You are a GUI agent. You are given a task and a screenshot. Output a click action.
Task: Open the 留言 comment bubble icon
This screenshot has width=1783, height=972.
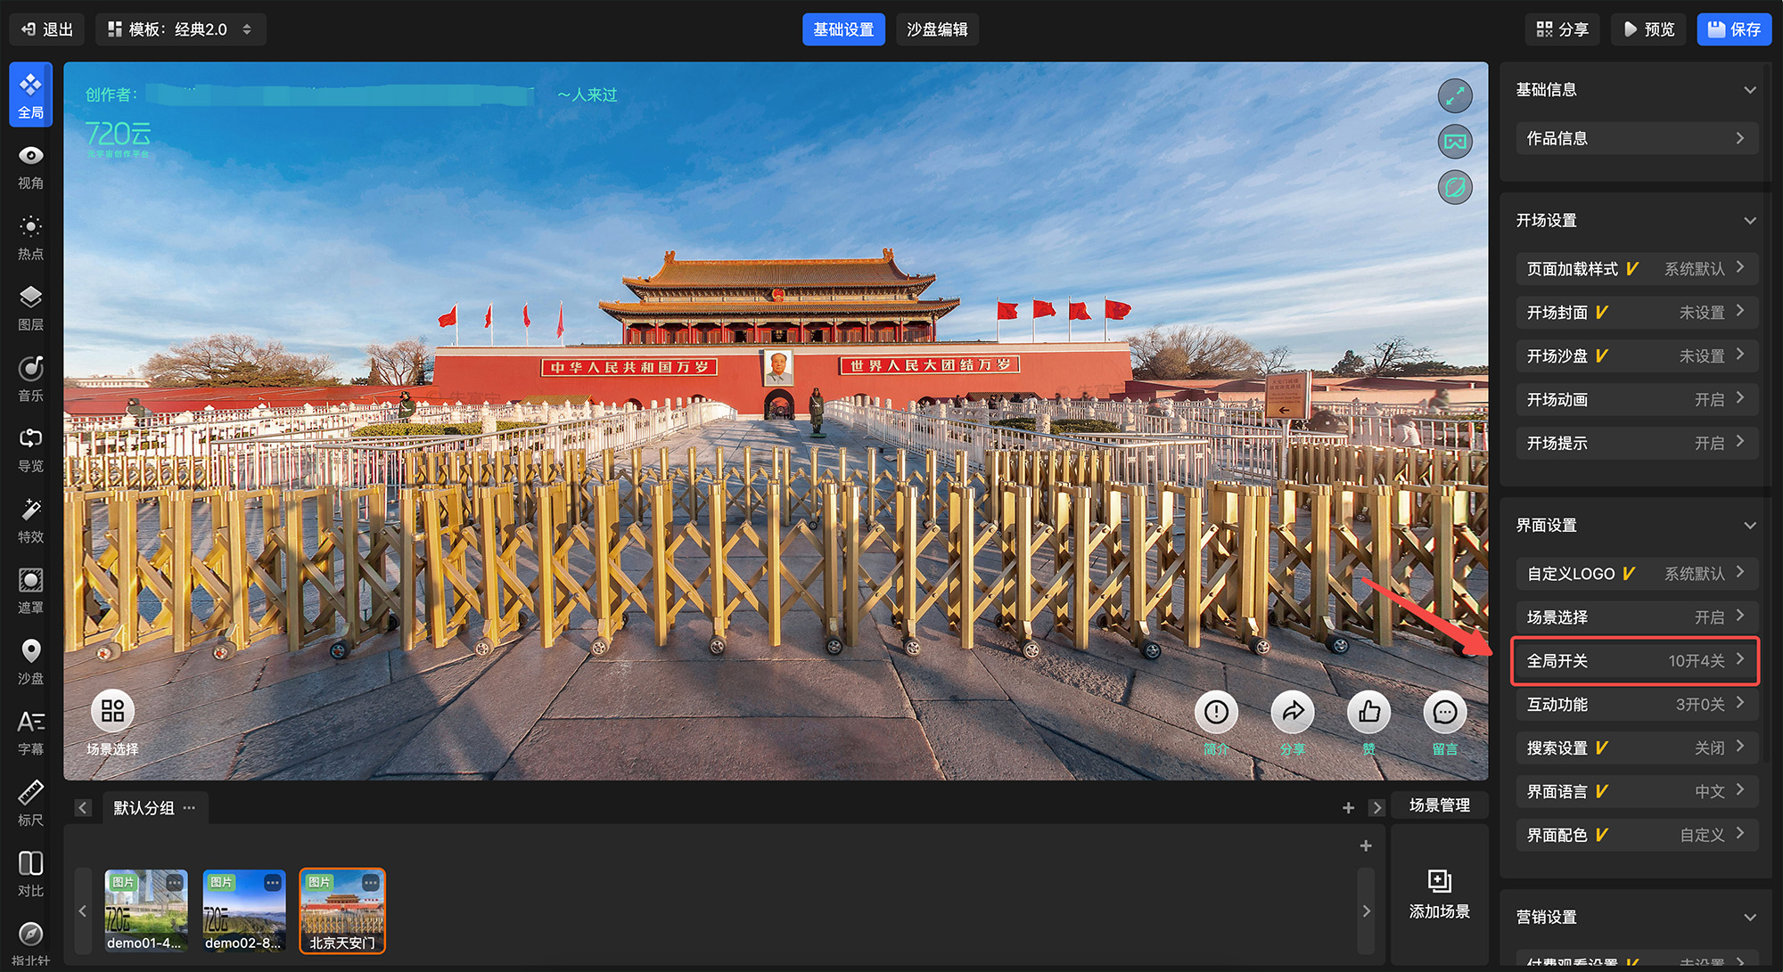(x=1444, y=712)
